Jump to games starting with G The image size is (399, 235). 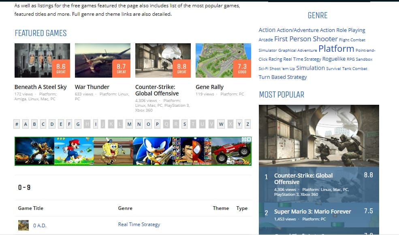tap(78, 124)
